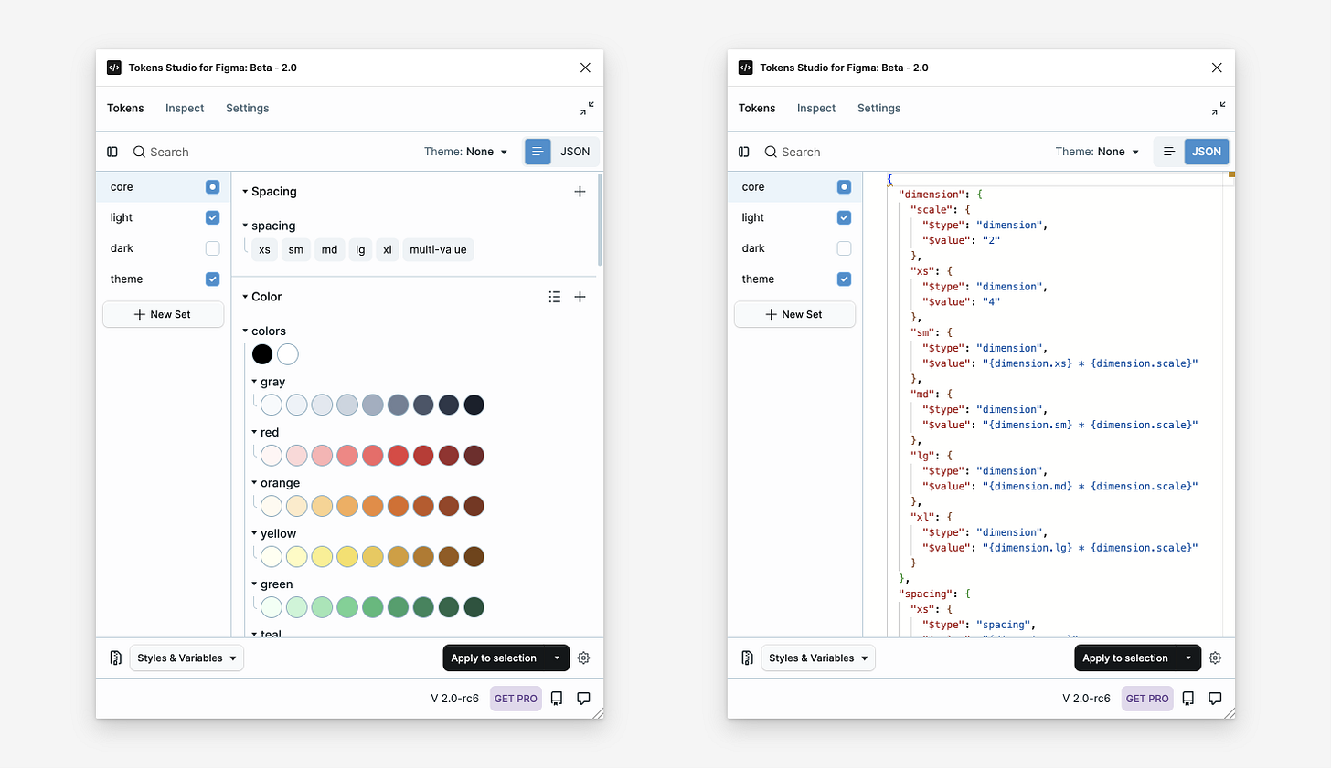Click Tokens Studio logo in right window title
Viewport: 1331px width, 768px height.
click(x=745, y=68)
